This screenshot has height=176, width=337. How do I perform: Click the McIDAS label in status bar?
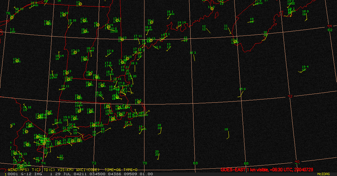pyautogui.click(x=323, y=174)
